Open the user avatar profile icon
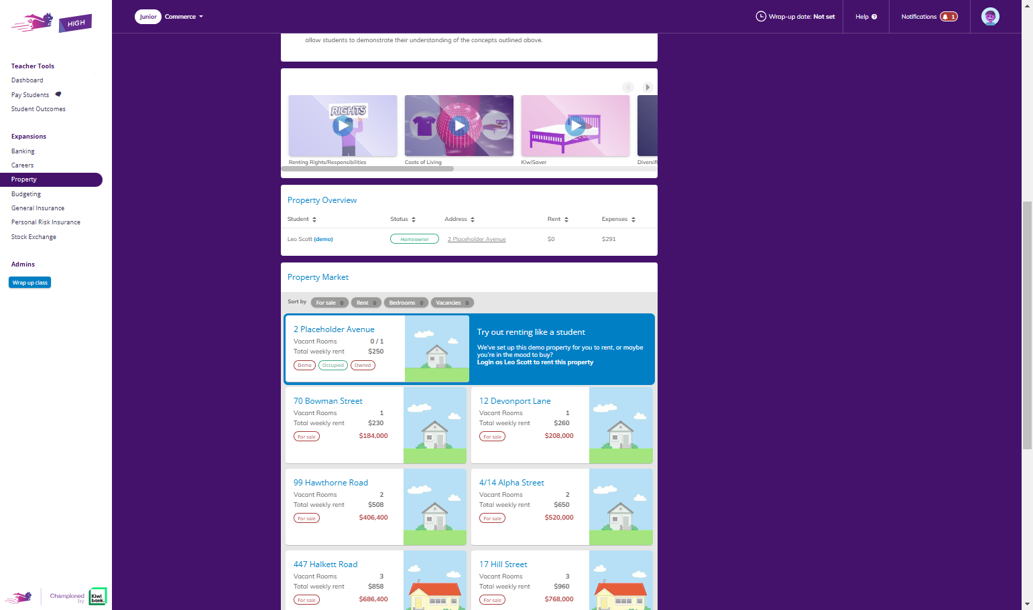1033x610 pixels. point(990,17)
